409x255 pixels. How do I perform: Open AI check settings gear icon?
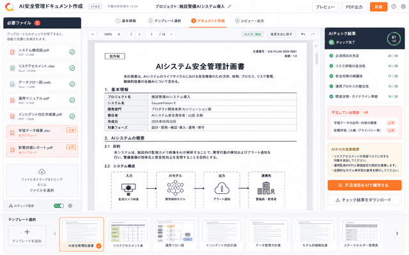(x=70, y=206)
